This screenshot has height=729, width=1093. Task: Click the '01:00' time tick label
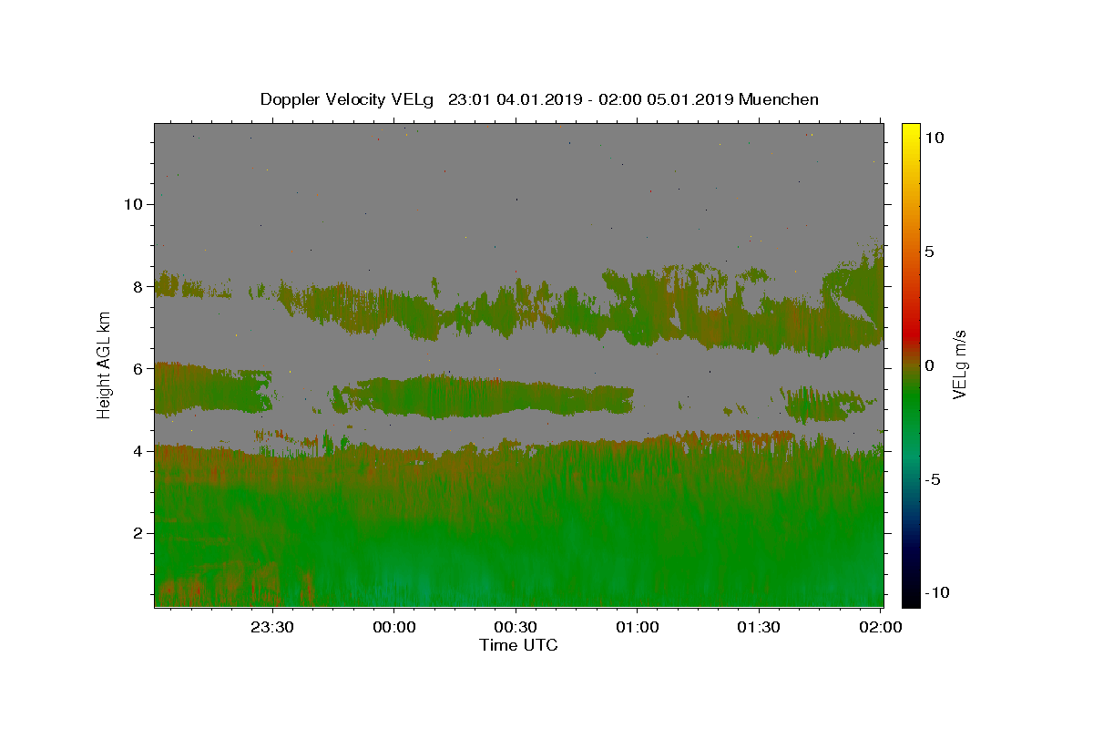(638, 627)
